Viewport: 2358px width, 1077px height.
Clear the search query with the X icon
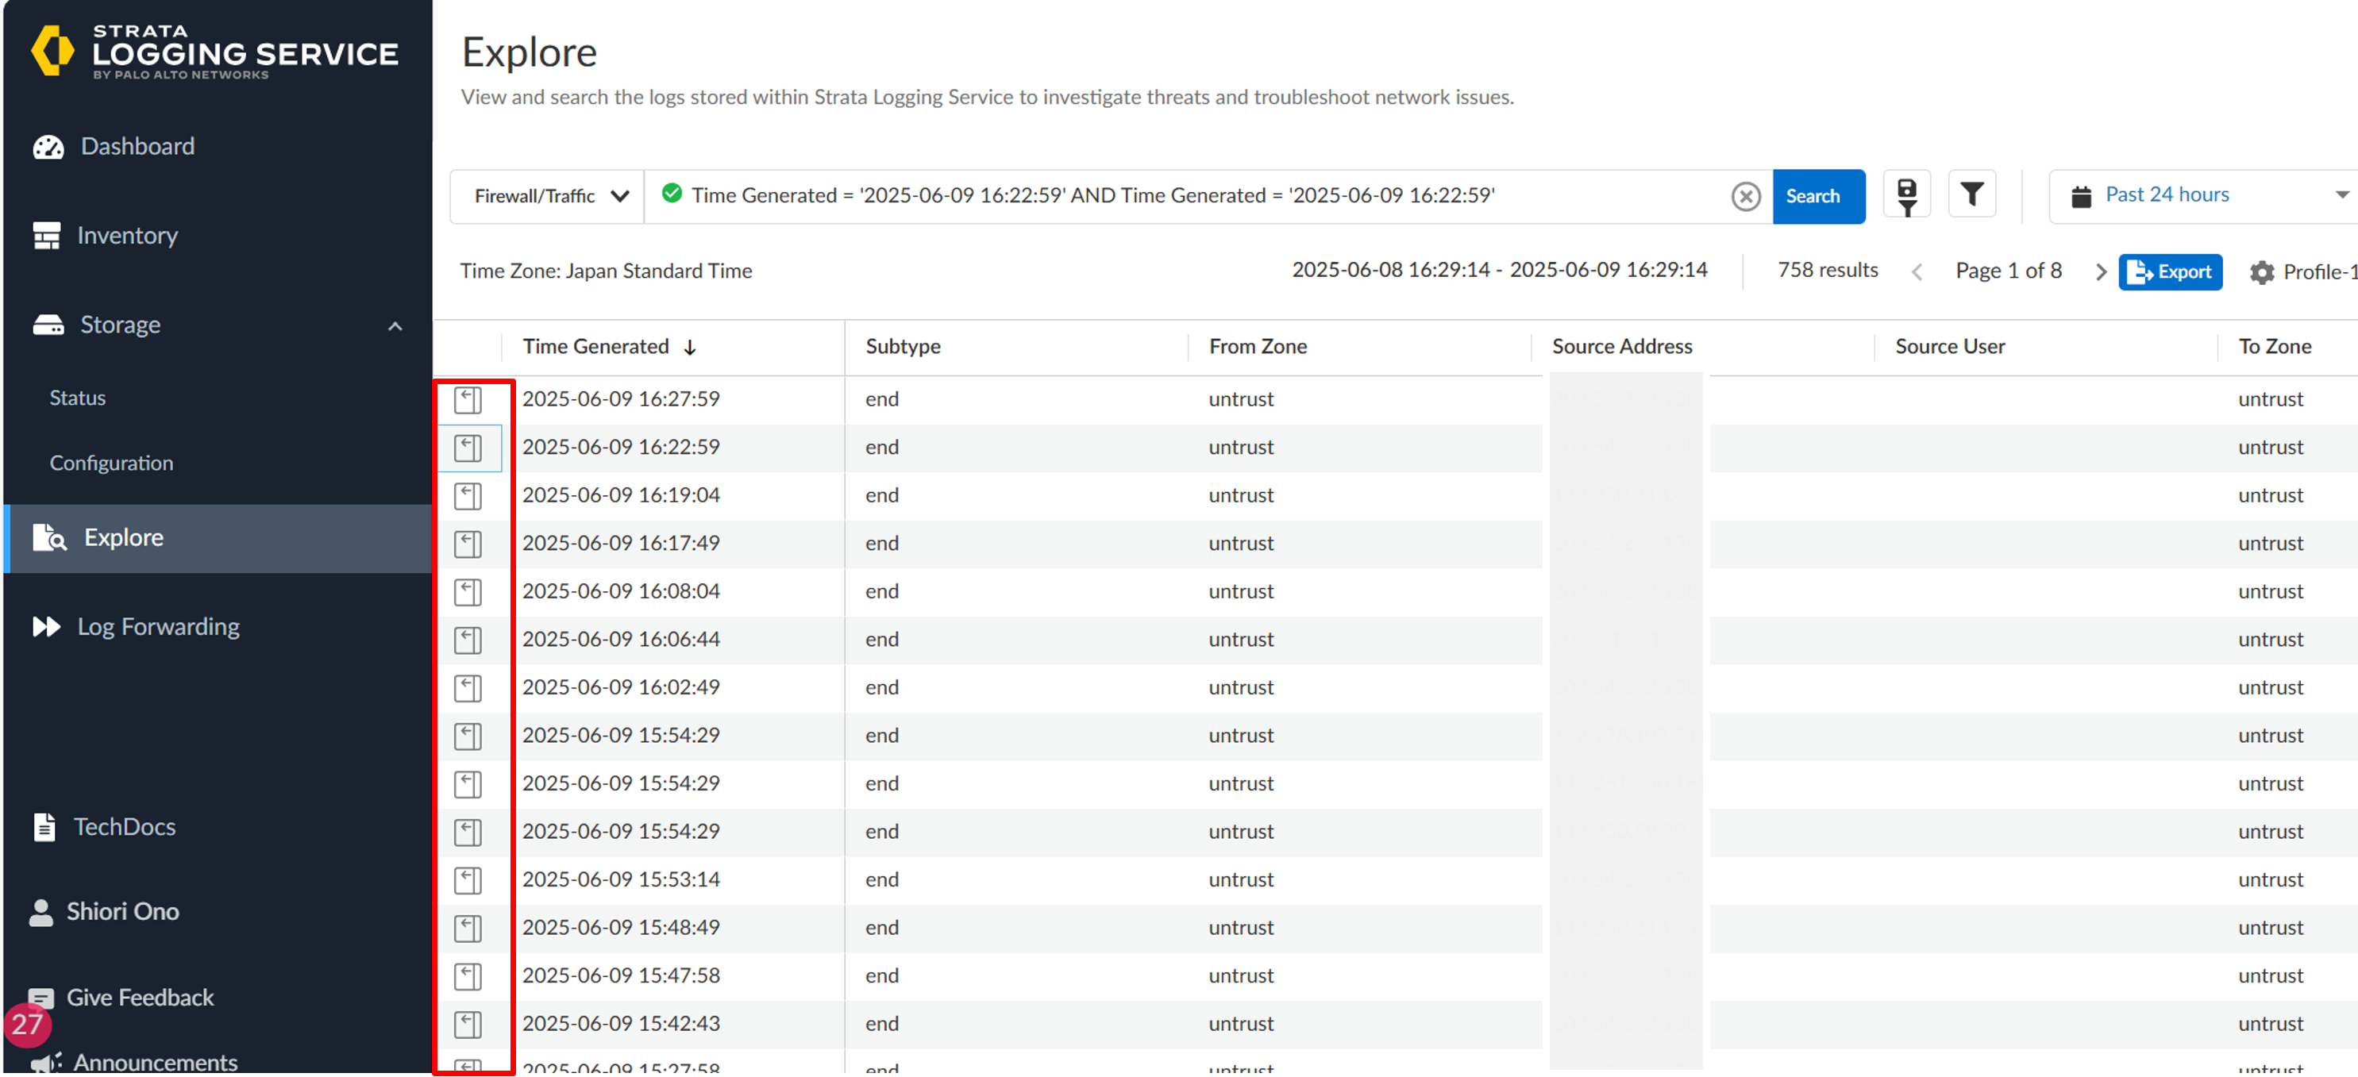coord(1745,196)
